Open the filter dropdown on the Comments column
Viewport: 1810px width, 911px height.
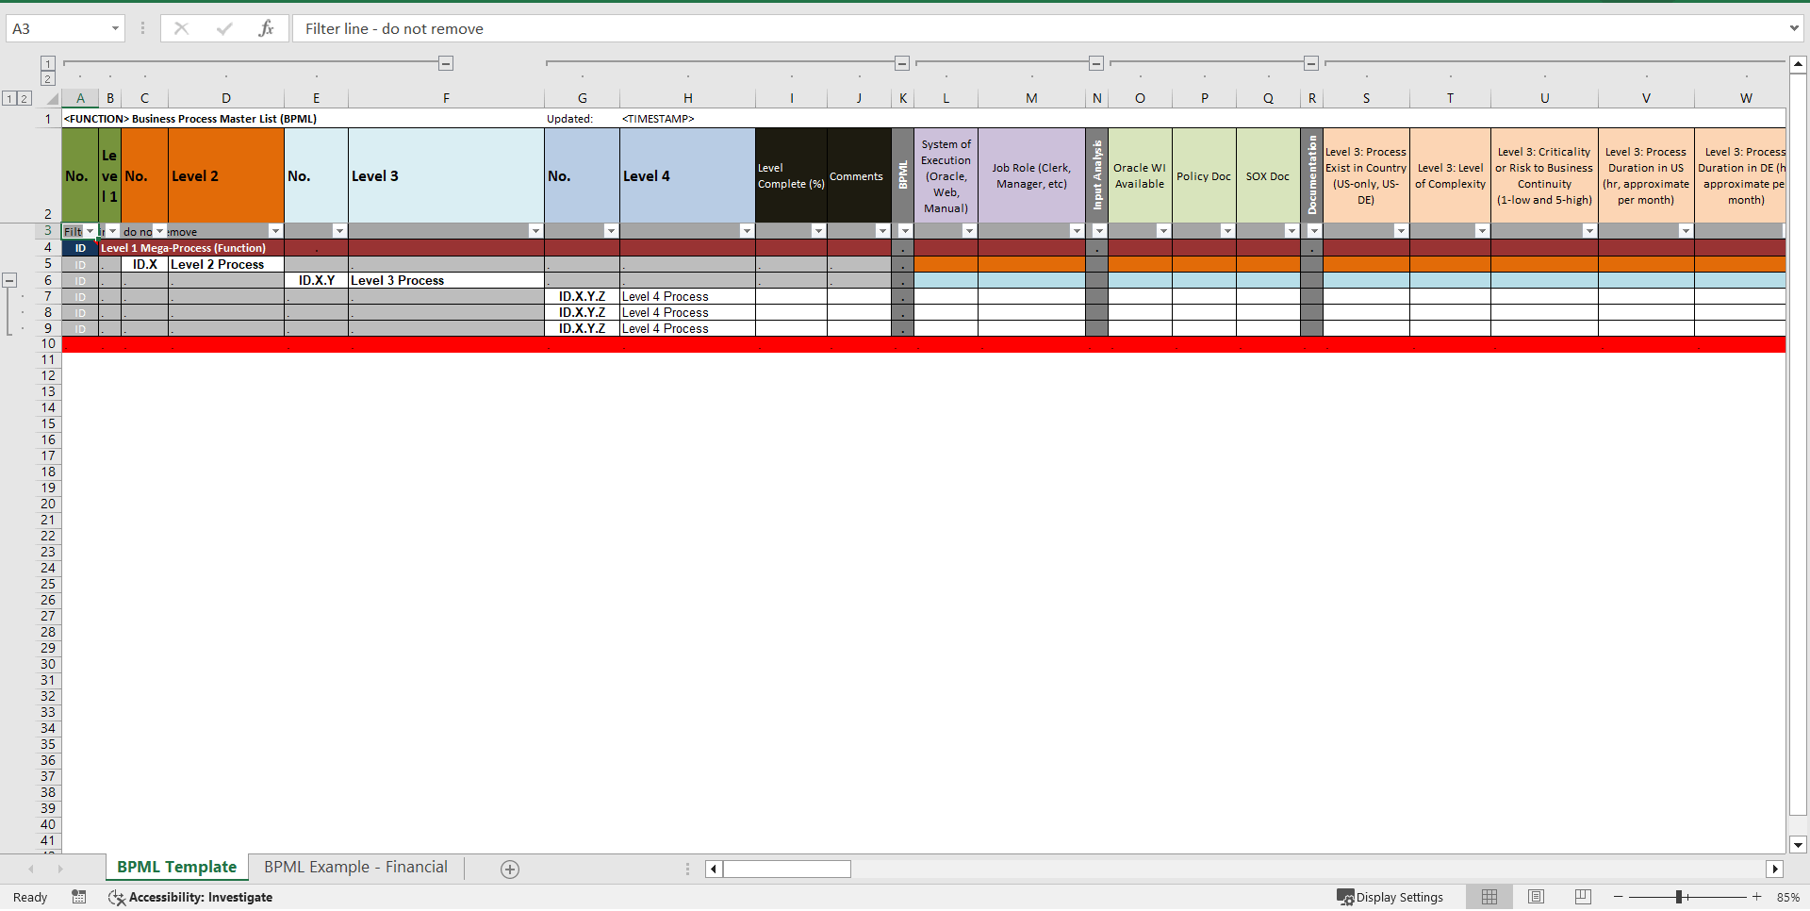click(x=882, y=230)
